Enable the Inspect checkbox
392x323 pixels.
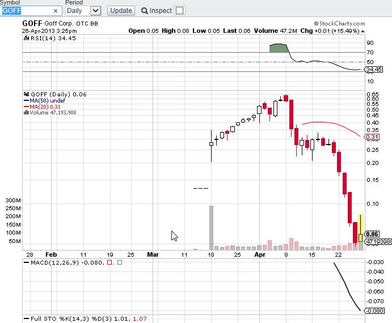179,11
